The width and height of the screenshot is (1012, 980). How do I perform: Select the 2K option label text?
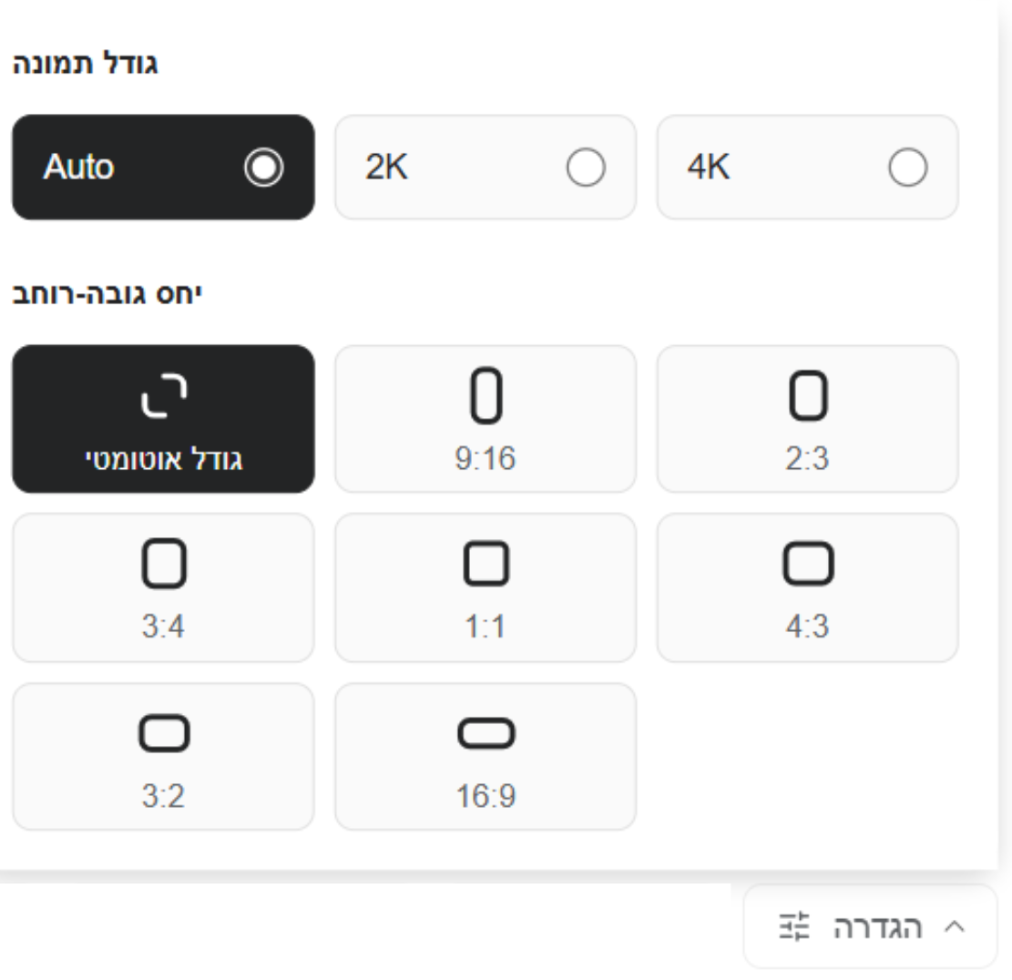click(387, 168)
